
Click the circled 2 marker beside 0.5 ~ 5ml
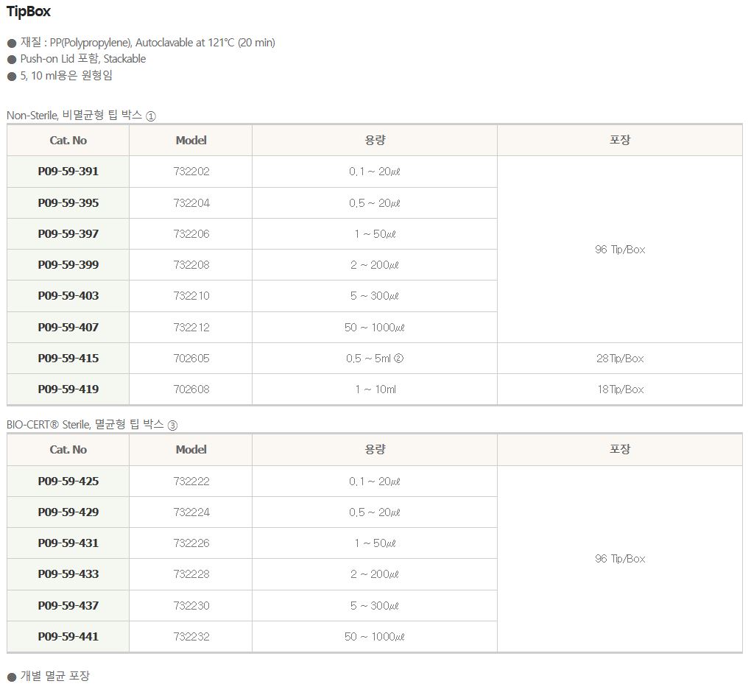point(399,359)
